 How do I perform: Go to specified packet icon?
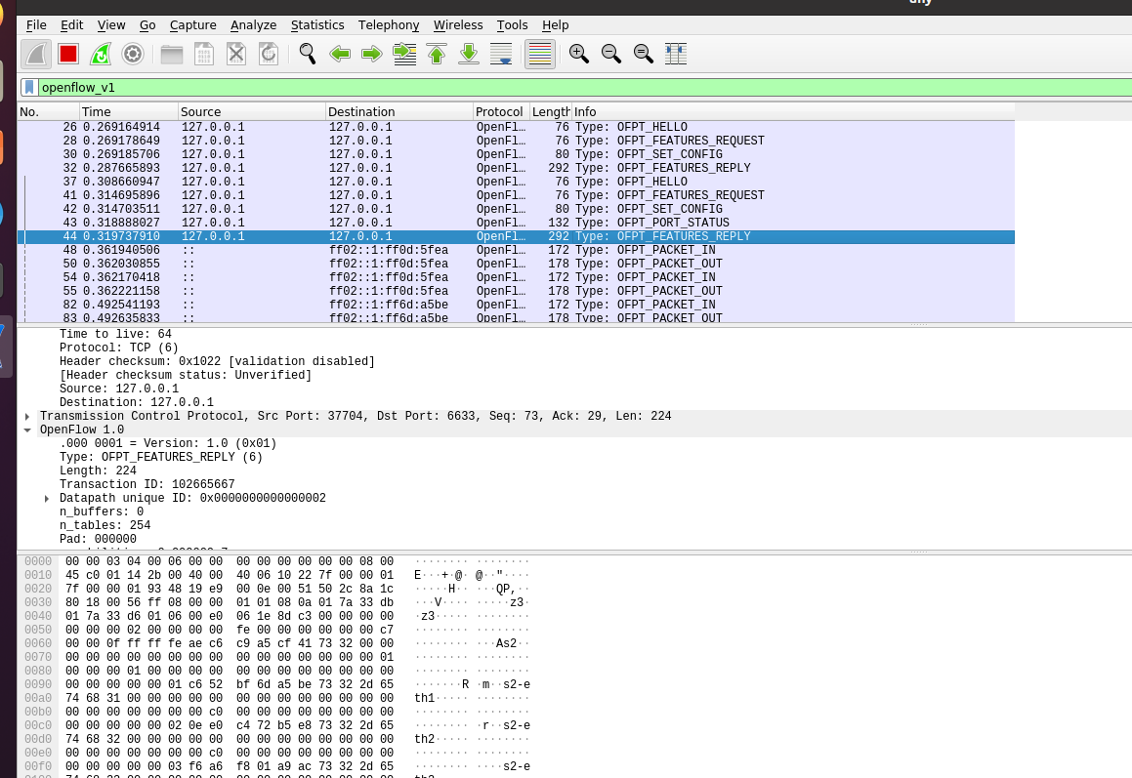click(404, 54)
